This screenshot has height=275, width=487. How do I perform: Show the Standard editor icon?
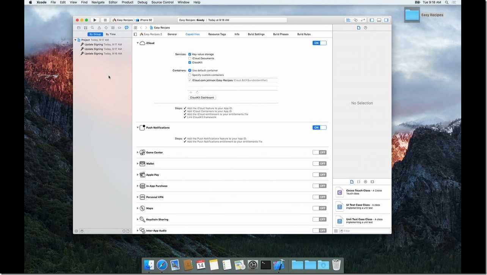[x=348, y=20]
